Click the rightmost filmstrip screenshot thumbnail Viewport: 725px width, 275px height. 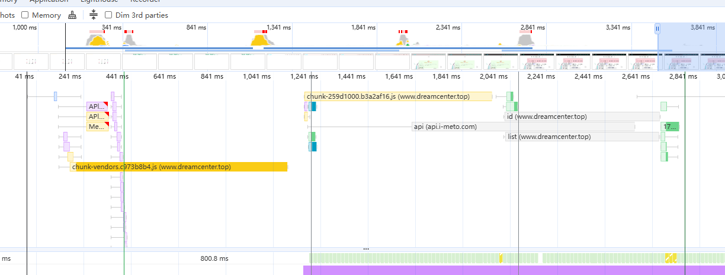click(713, 62)
